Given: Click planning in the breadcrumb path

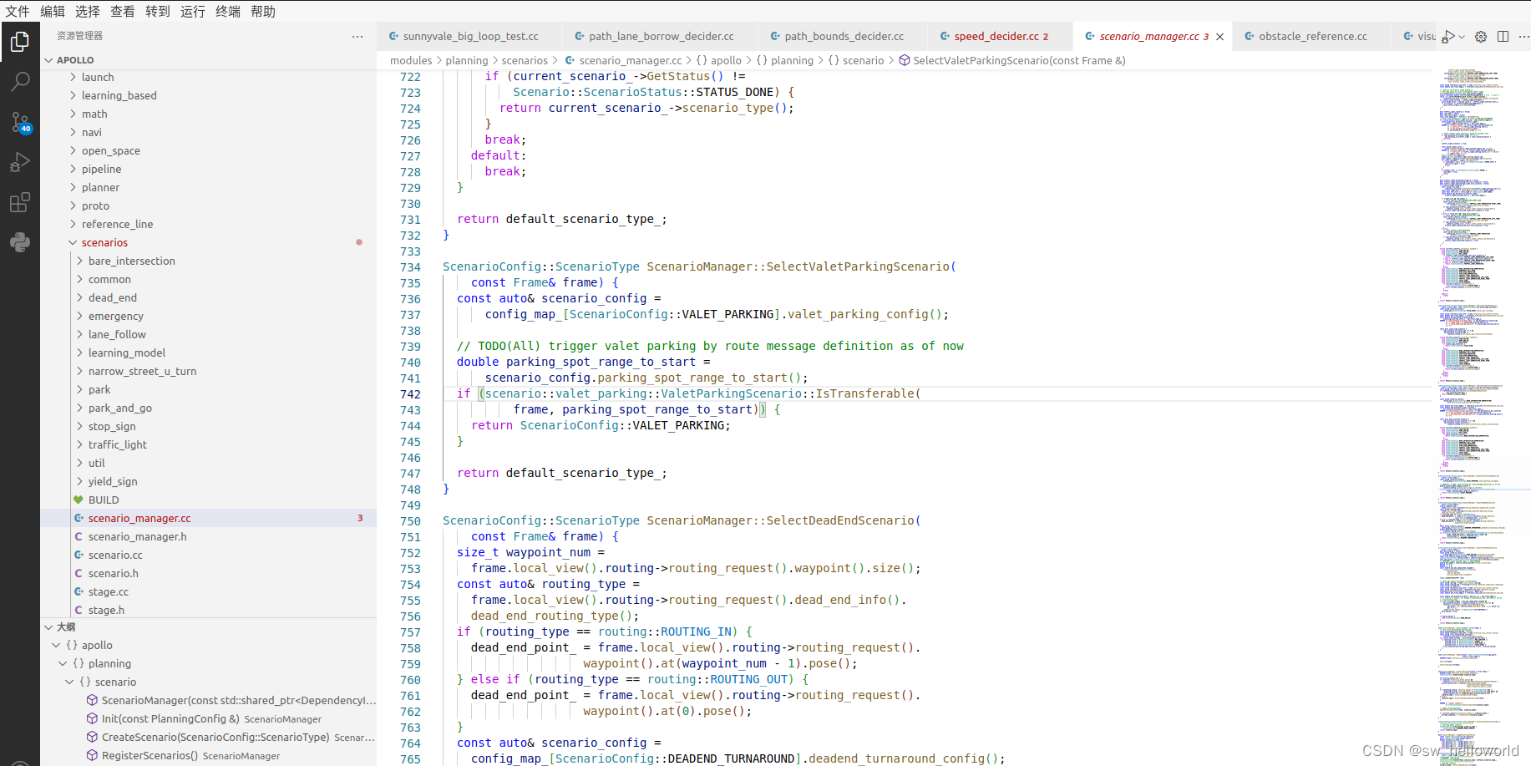Looking at the screenshot, I should [x=466, y=60].
